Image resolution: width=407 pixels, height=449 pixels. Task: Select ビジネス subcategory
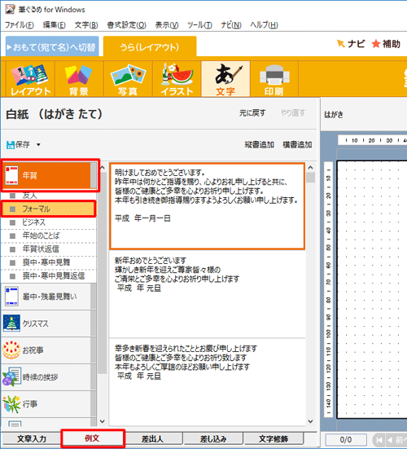(x=49, y=222)
